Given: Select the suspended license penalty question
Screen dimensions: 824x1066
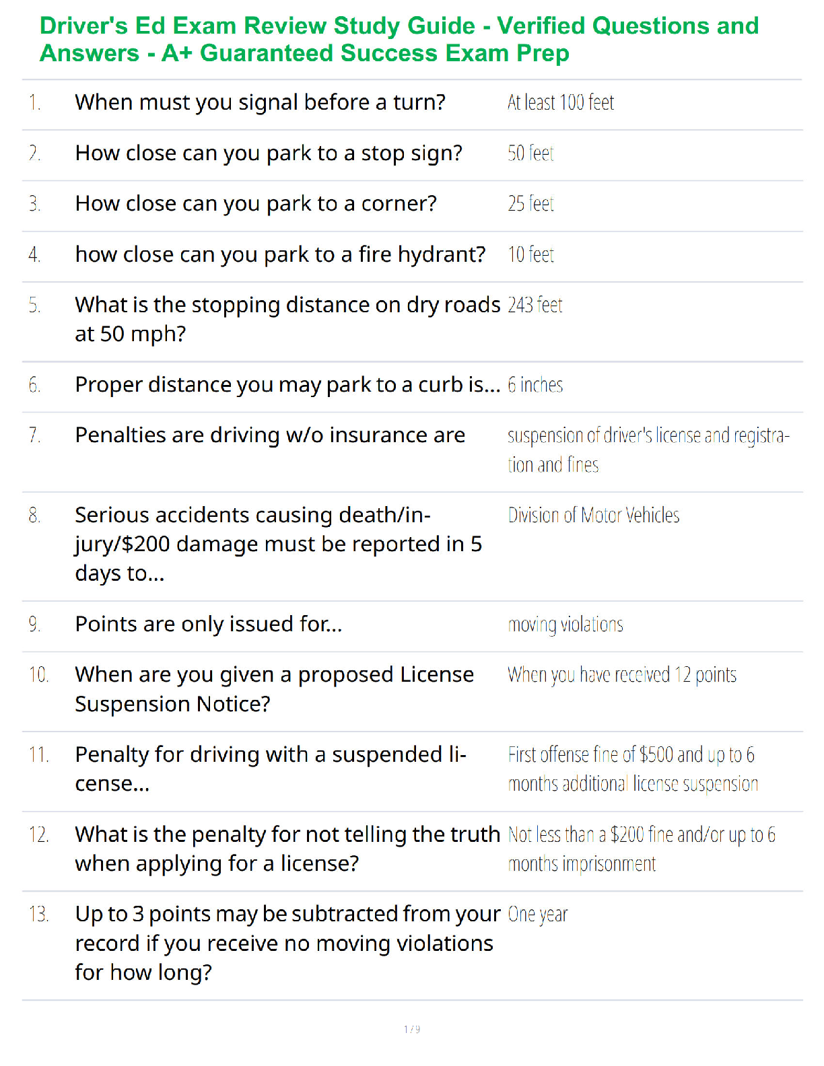Looking at the screenshot, I should point(271,769).
